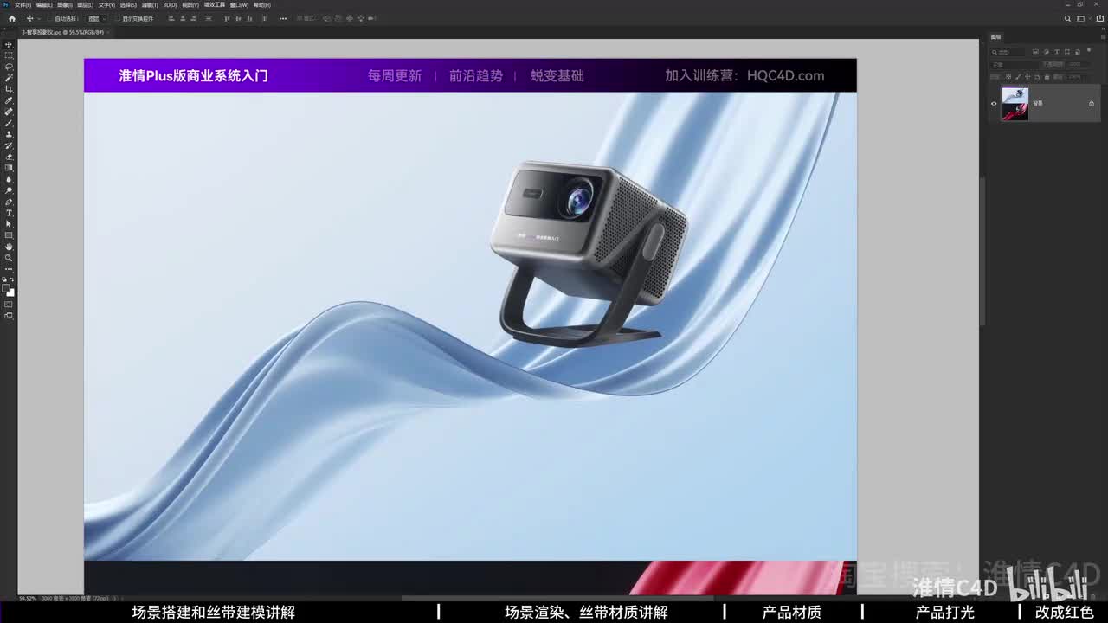Switch to the 图层 panel tab

(x=995, y=37)
